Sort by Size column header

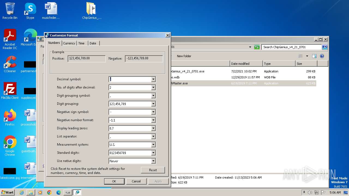pos(306,64)
